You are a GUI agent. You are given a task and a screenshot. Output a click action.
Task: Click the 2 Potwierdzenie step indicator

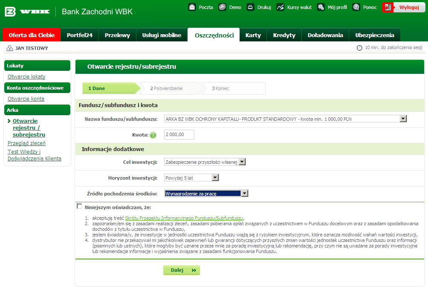pos(171,88)
